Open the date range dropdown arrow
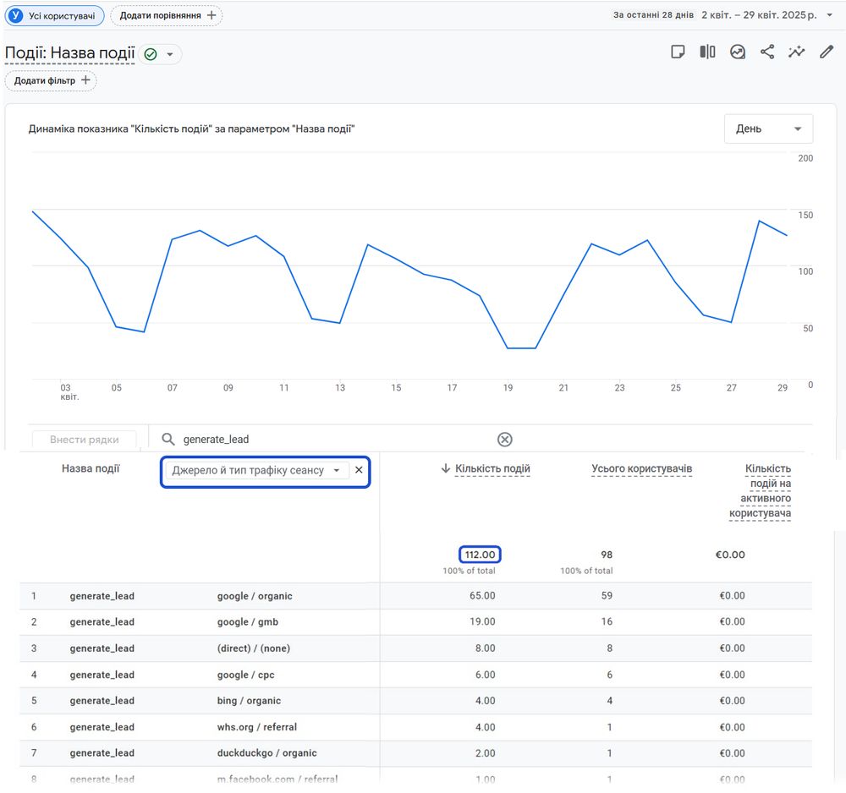Image resolution: width=846 pixels, height=793 pixels. coord(830,15)
